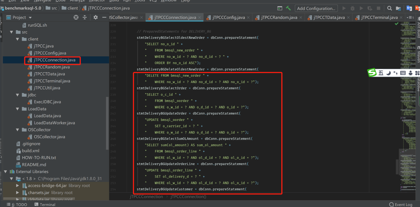This screenshot has height=207, width=420.
Task: Close the jTPCCRandom.java tab
Action: coord(301,17)
